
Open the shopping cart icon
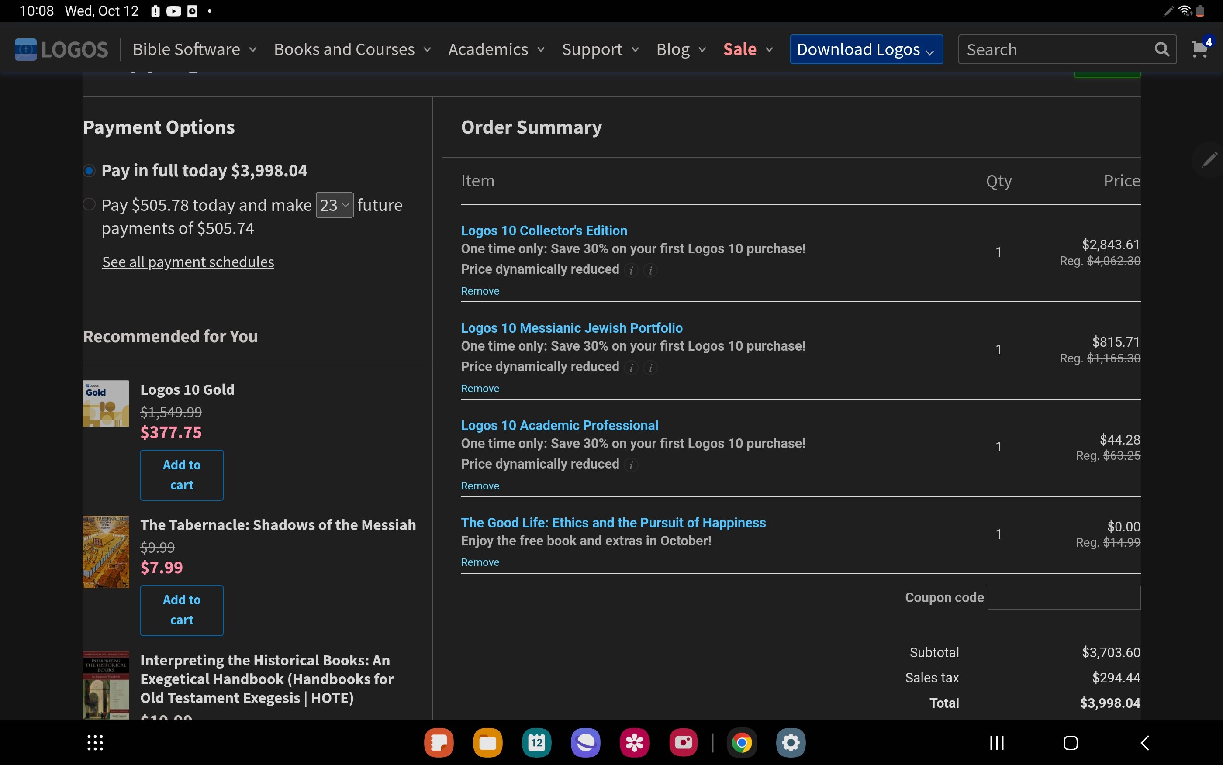1199,49
